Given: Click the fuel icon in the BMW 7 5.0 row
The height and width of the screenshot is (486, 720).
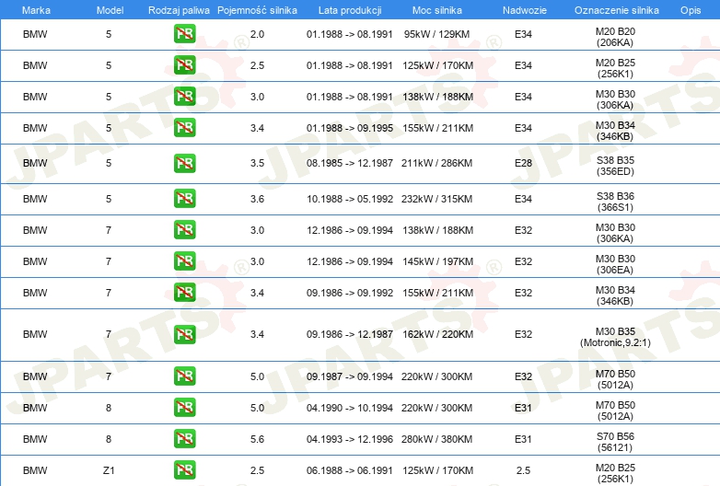Looking at the screenshot, I should tap(184, 376).
